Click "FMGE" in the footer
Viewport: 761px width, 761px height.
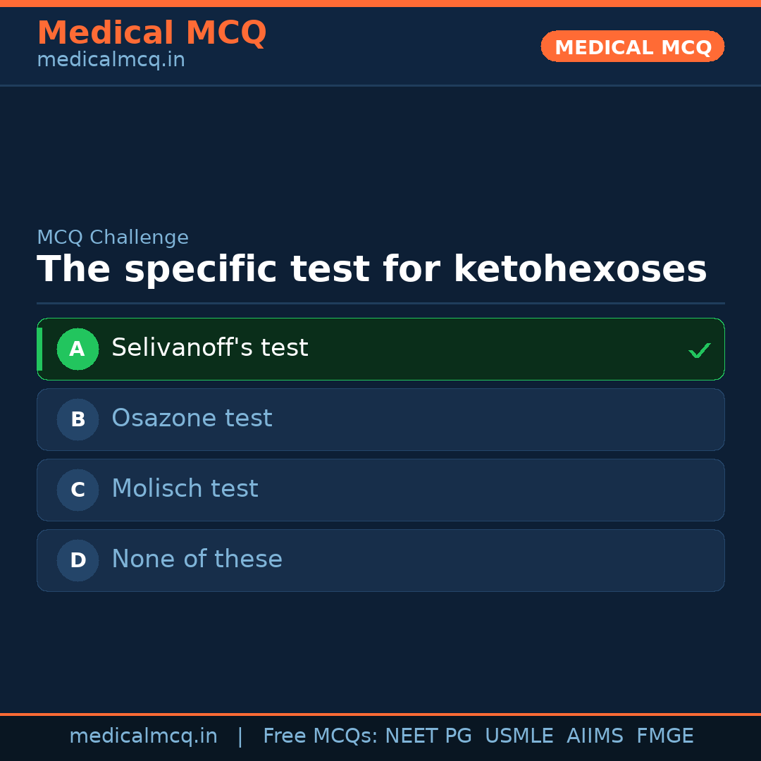click(664, 736)
